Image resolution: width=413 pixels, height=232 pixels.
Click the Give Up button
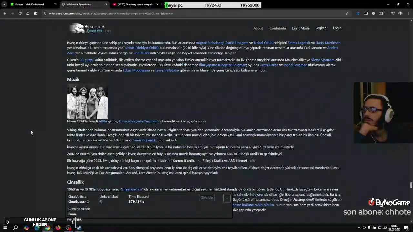tap(207, 198)
